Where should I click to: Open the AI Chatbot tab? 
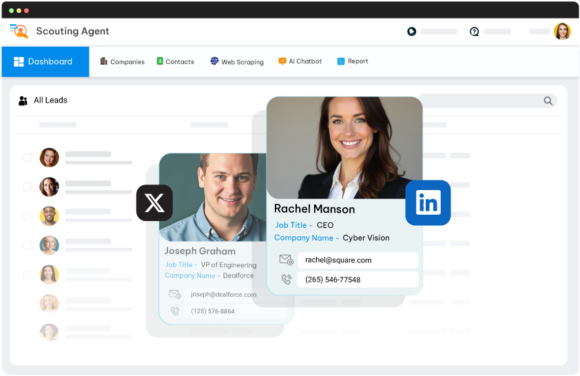(300, 61)
